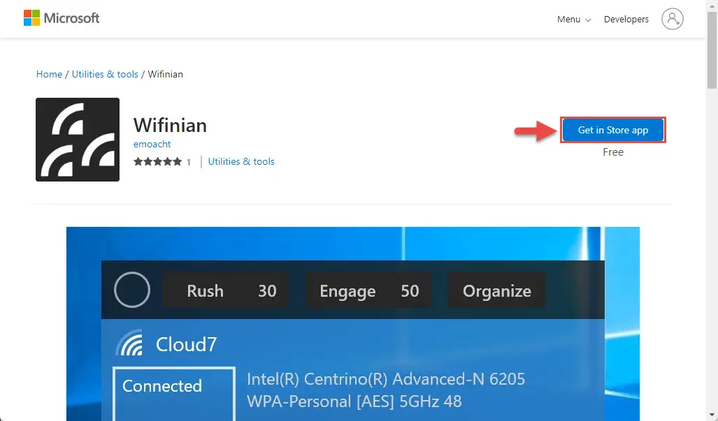This screenshot has width=718, height=421.
Task: Expand the Menu dropdown in header
Action: 574,19
